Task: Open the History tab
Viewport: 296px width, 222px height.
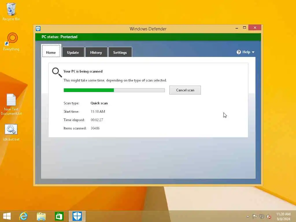Action: pos(96,52)
